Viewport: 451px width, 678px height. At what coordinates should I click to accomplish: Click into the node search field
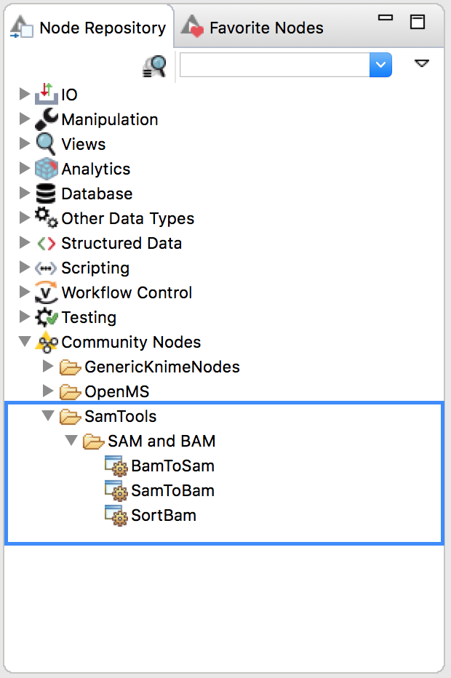(274, 65)
